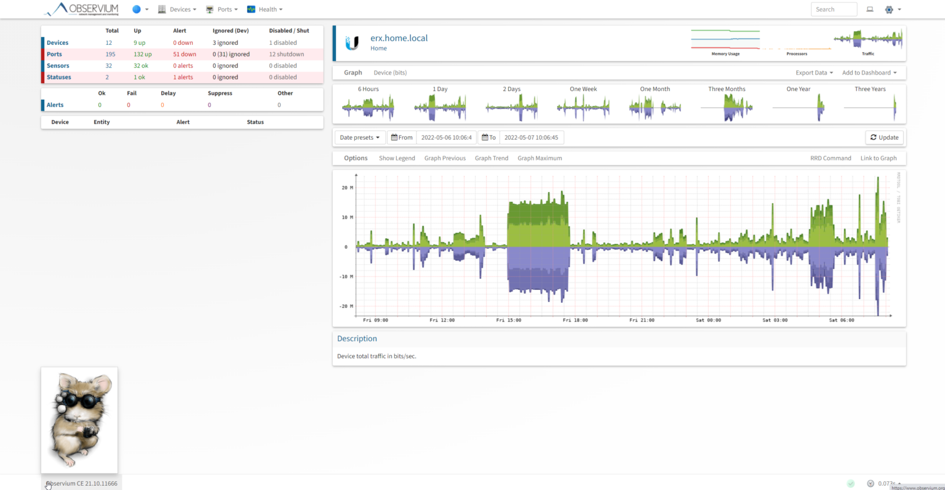The width and height of the screenshot is (945, 490).
Task: Expand the Export Data dropdown
Action: (x=813, y=72)
